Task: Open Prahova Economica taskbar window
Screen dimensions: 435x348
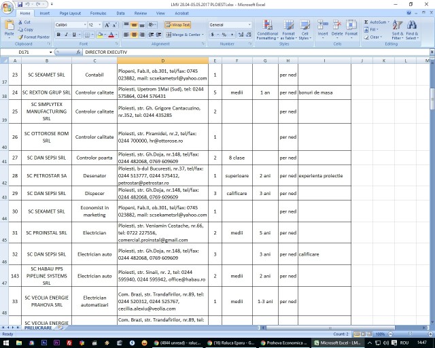Action: point(284,343)
